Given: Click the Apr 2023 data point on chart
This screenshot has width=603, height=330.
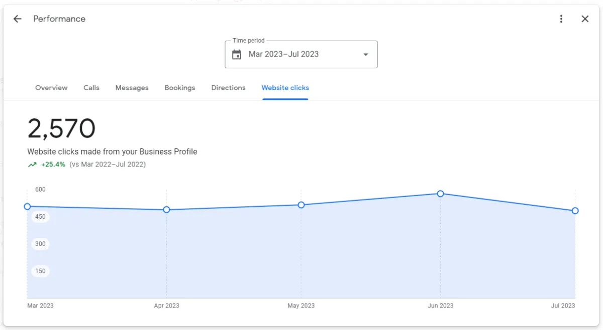Looking at the screenshot, I should coord(166,210).
